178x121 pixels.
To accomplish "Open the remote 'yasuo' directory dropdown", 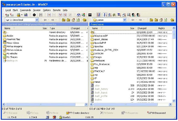I will (x=125, y=20).
